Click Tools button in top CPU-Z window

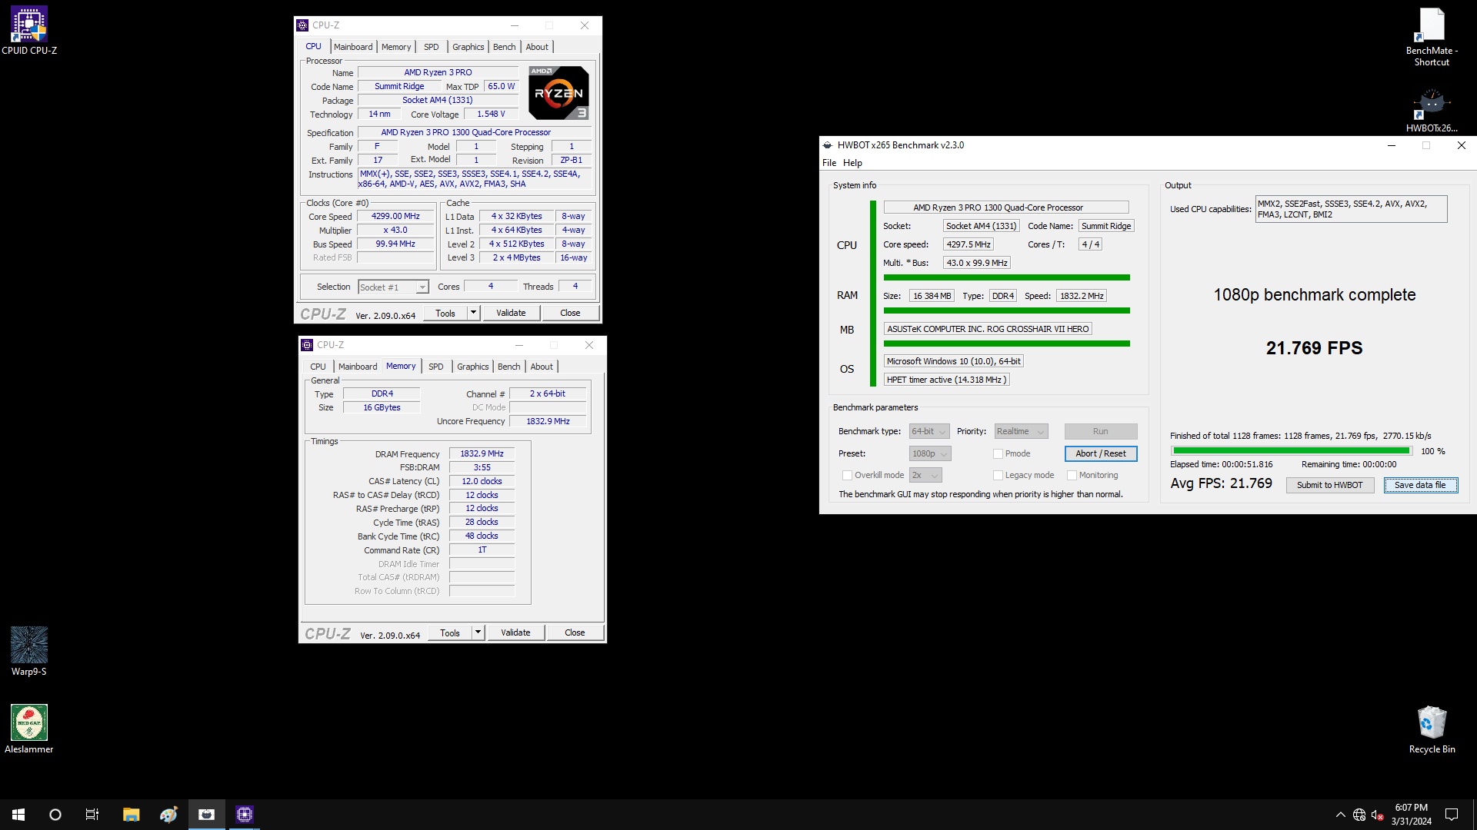point(445,313)
